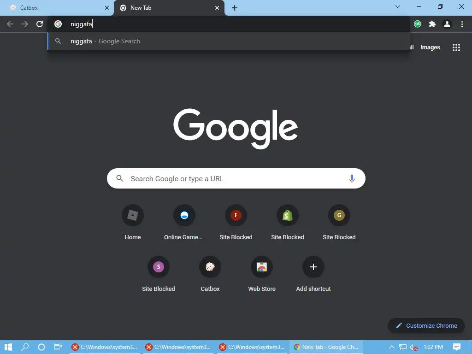Click into the Search Google or type a URL box

point(236,178)
